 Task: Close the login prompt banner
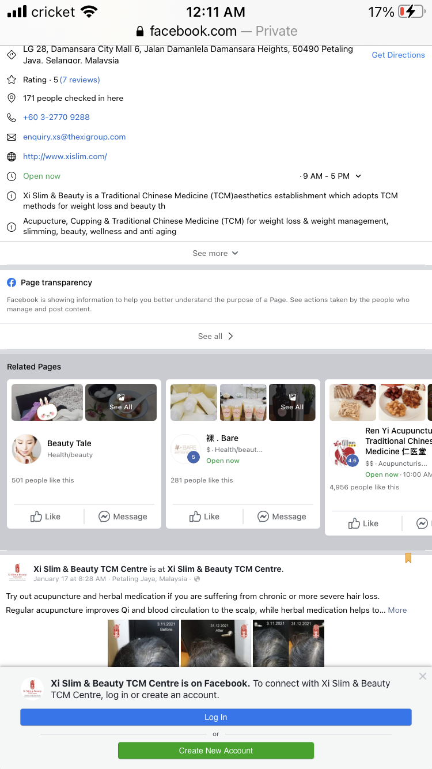click(x=423, y=676)
